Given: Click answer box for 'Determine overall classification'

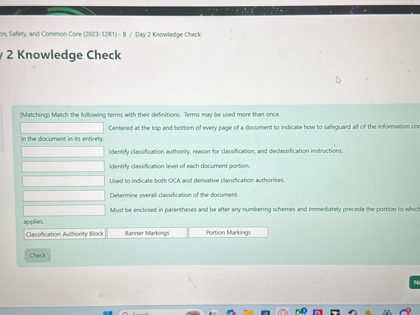Looking at the screenshot, I should (x=64, y=195).
